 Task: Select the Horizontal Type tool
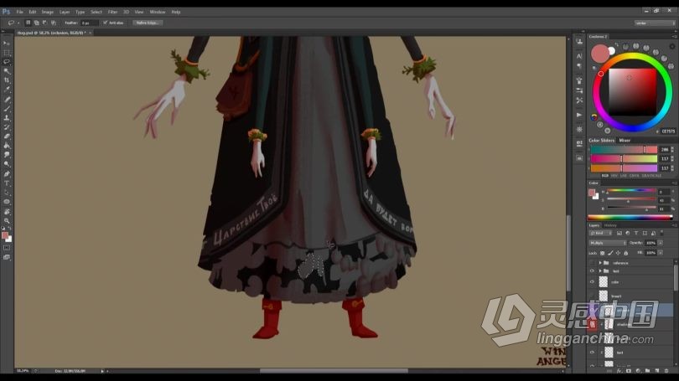coord(7,183)
